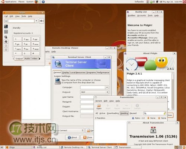
Task: Open the Accounts menu in Buddy List
Action: [141, 16]
